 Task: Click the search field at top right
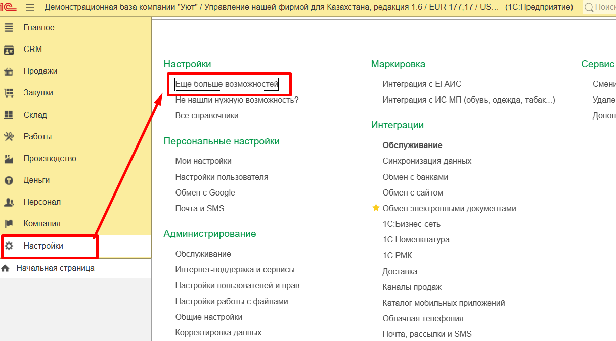tap(602, 7)
